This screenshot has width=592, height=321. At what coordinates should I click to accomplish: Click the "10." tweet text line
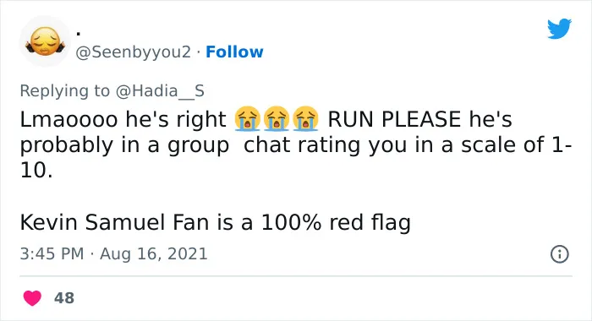click(x=36, y=171)
